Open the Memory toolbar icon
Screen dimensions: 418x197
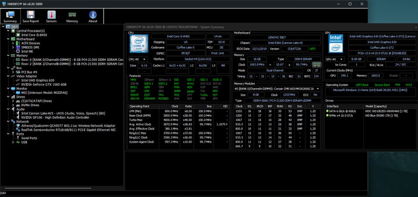pyautogui.click(x=72, y=17)
